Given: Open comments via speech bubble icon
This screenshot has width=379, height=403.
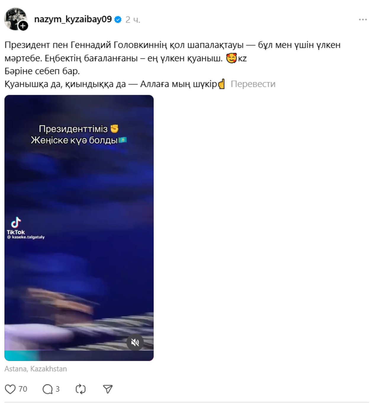Looking at the screenshot, I should click(47, 389).
